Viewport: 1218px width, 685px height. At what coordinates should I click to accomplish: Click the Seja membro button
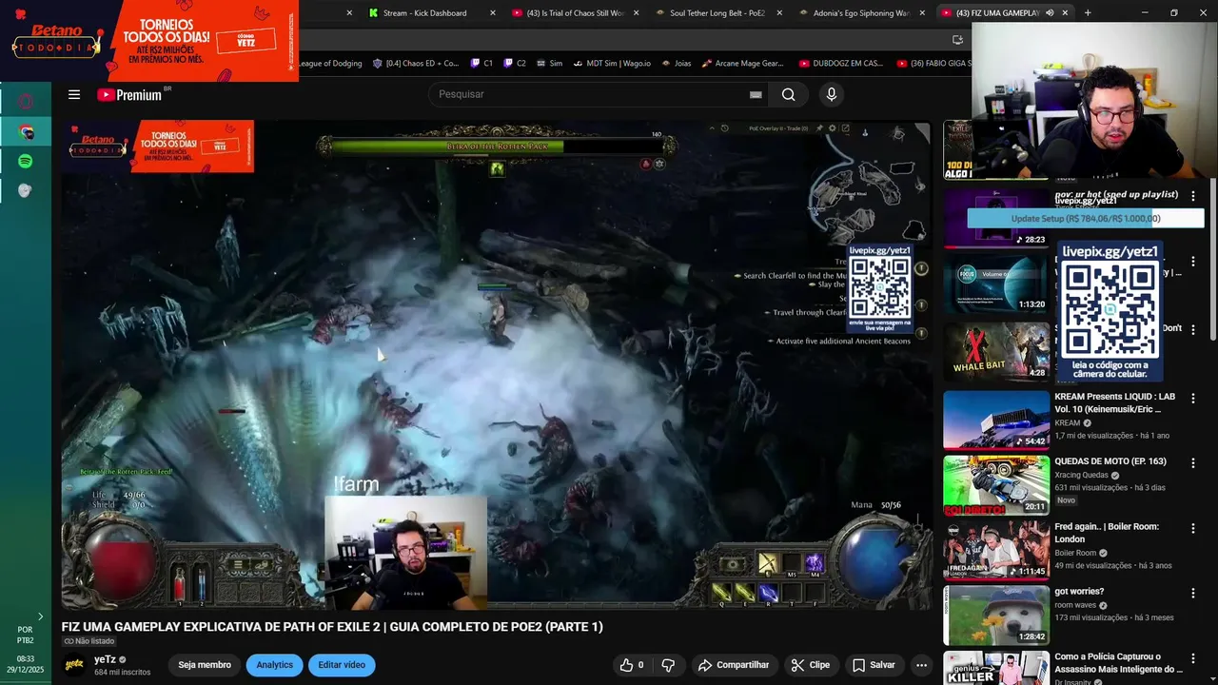coord(205,665)
